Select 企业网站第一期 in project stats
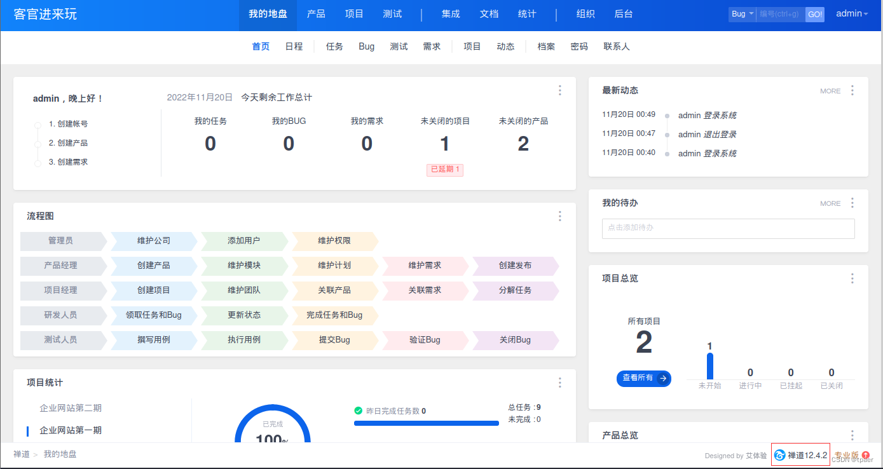This screenshot has width=883, height=469. coord(71,430)
